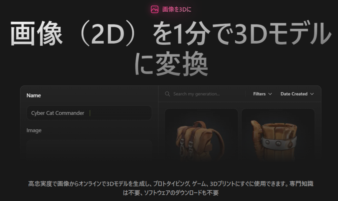The height and width of the screenshot is (201, 338).
Task: Click the pink image icon at top
Action: (154, 9)
